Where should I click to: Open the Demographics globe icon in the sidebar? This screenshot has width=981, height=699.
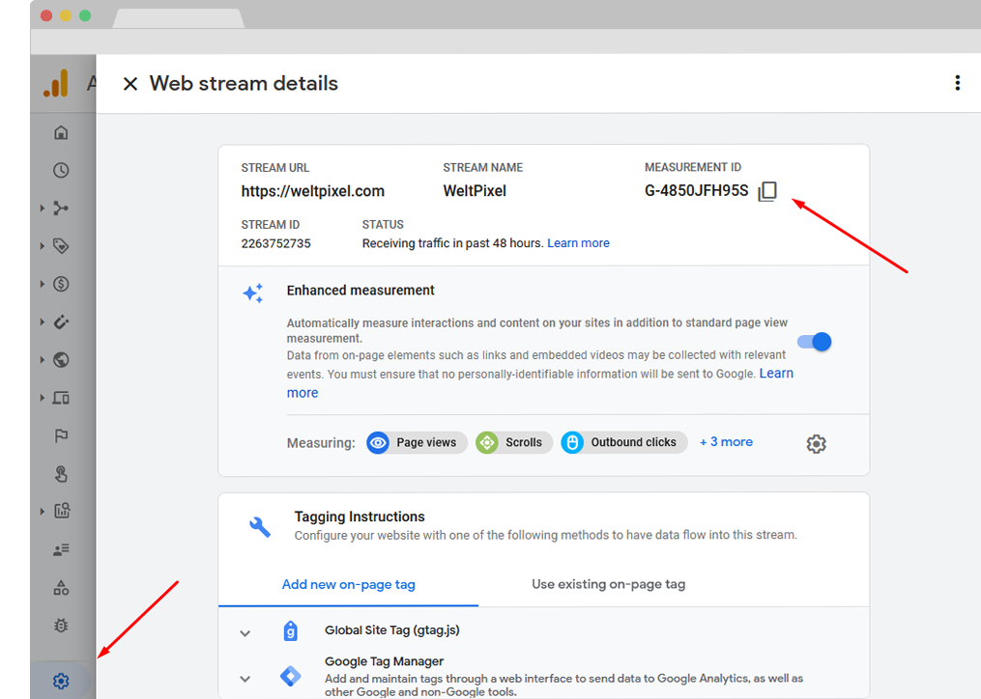pyautogui.click(x=61, y=359)
